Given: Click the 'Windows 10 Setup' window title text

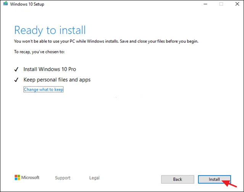Looking at the screenshot, I should (27, 4).
